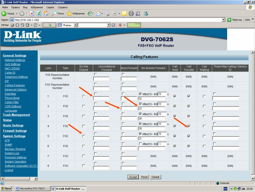Screen dimensions: 255x192
Task: Open the Сервис menu
Action: [x=50, y=7]
